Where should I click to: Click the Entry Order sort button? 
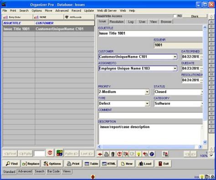coord(18,17)
